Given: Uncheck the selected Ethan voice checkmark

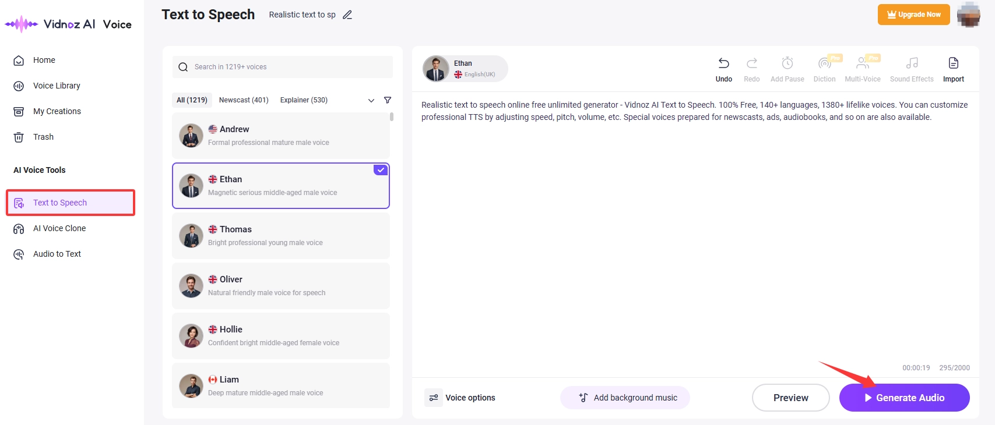Looking at the screenshot, I should pos(381,170).
